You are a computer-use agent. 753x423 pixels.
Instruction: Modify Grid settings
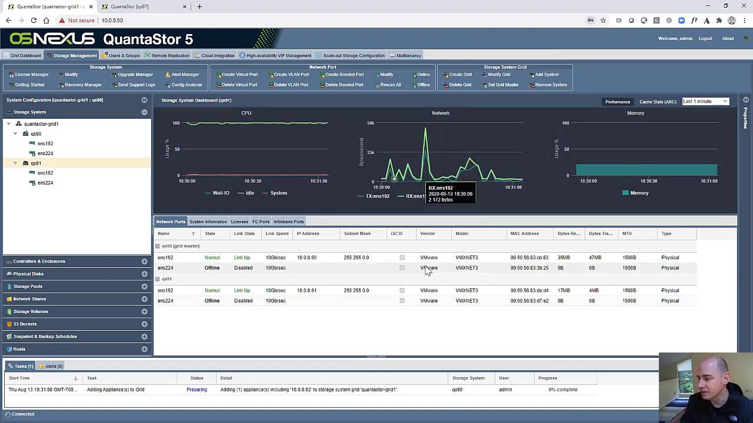pos(496,75)
